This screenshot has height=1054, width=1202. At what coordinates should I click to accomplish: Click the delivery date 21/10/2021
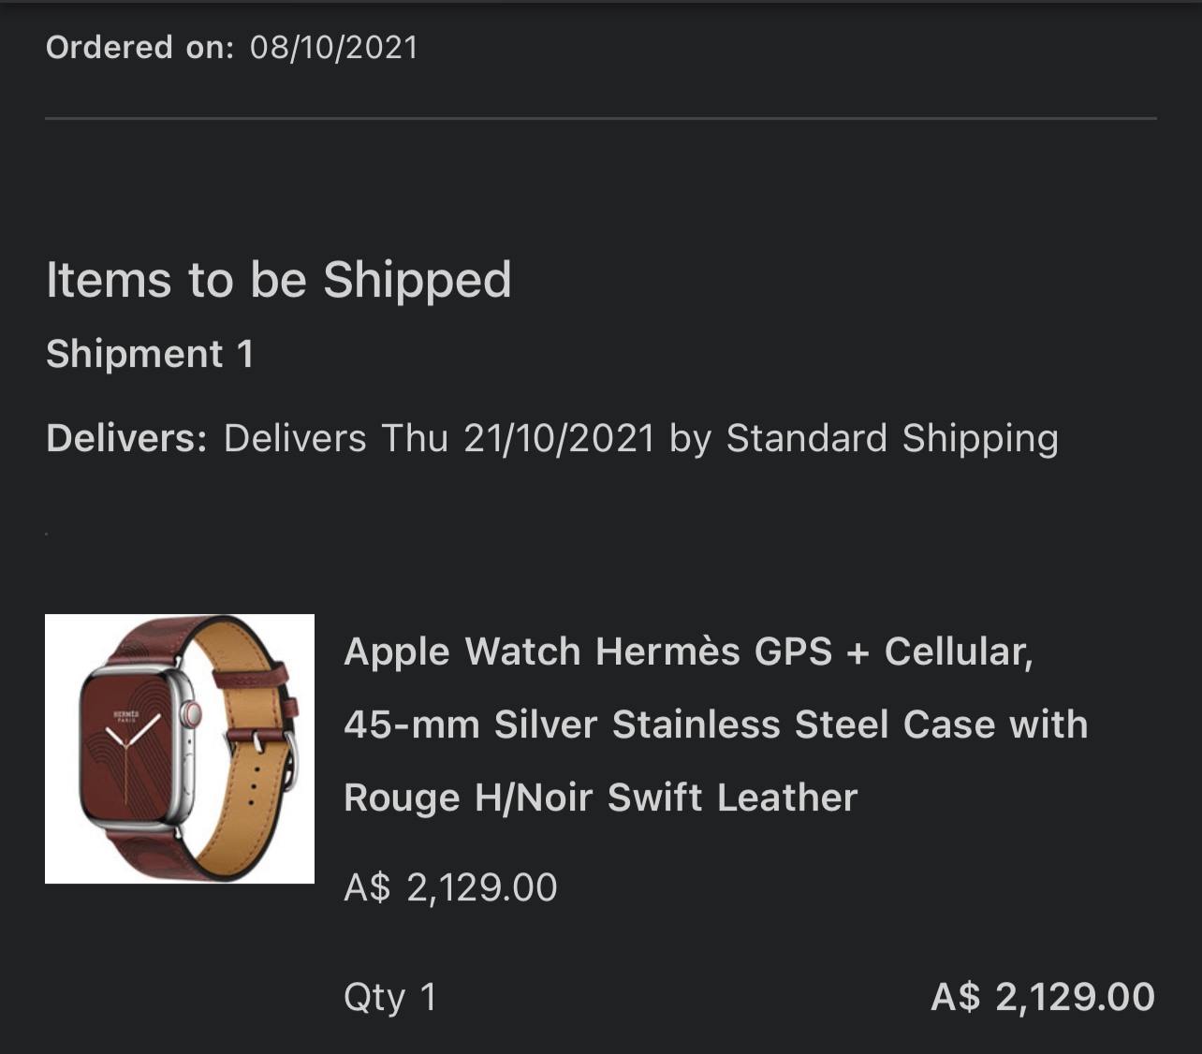coord(559,438)
